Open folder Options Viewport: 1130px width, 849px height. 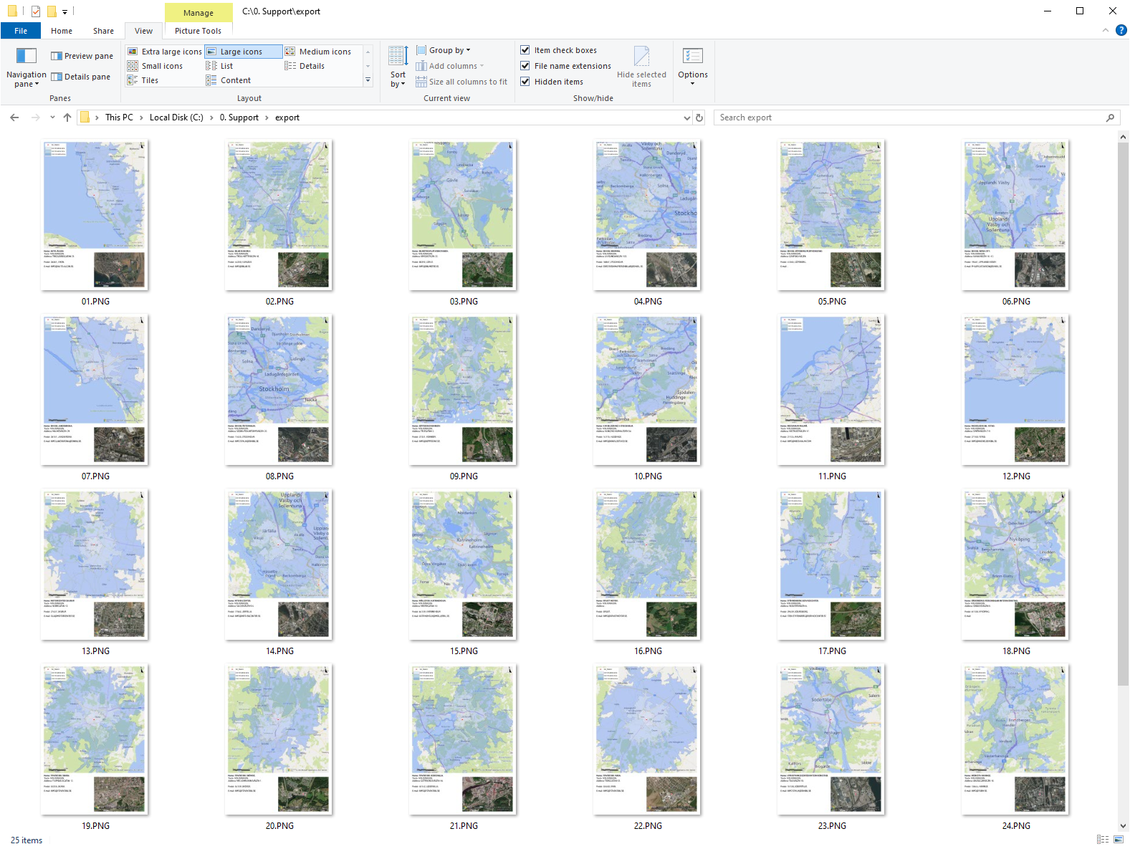tap(692, 66)
